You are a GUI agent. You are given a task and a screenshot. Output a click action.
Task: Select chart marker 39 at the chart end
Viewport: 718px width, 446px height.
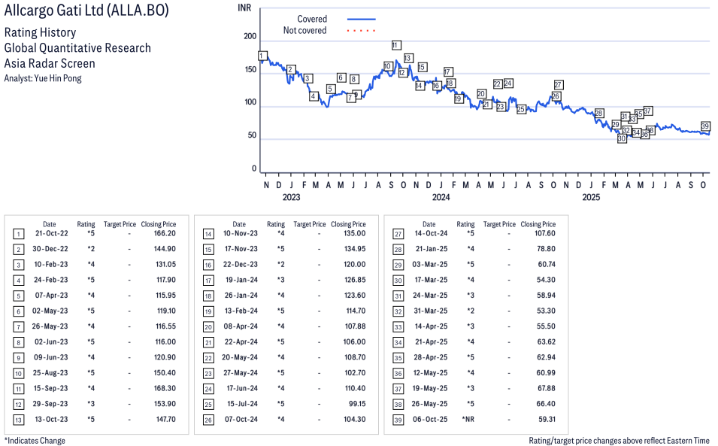[x=705, y=126]
